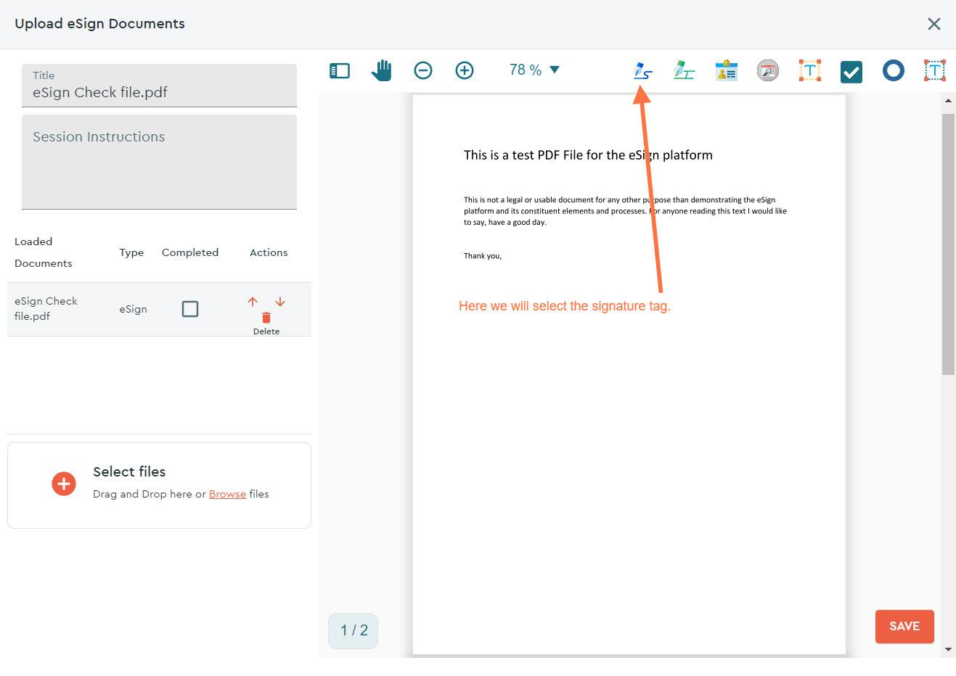Select the checkbox tag tool
Screen dimensions: 956x676
click(851, 72)
